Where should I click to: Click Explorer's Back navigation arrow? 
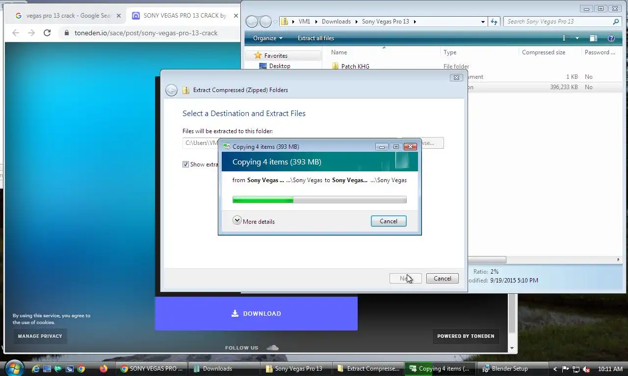pos(251,22)
